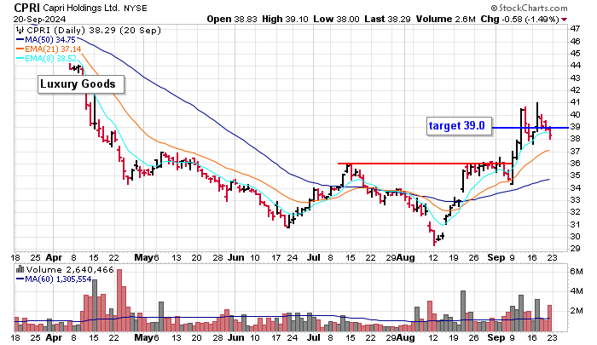
Task: Click the Chg -0.58 (-1.49%) value
Action: click(519, 19)
